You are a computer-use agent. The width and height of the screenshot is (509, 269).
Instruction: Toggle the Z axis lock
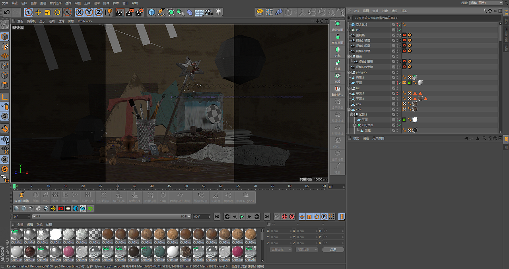[x=99, y=12]
